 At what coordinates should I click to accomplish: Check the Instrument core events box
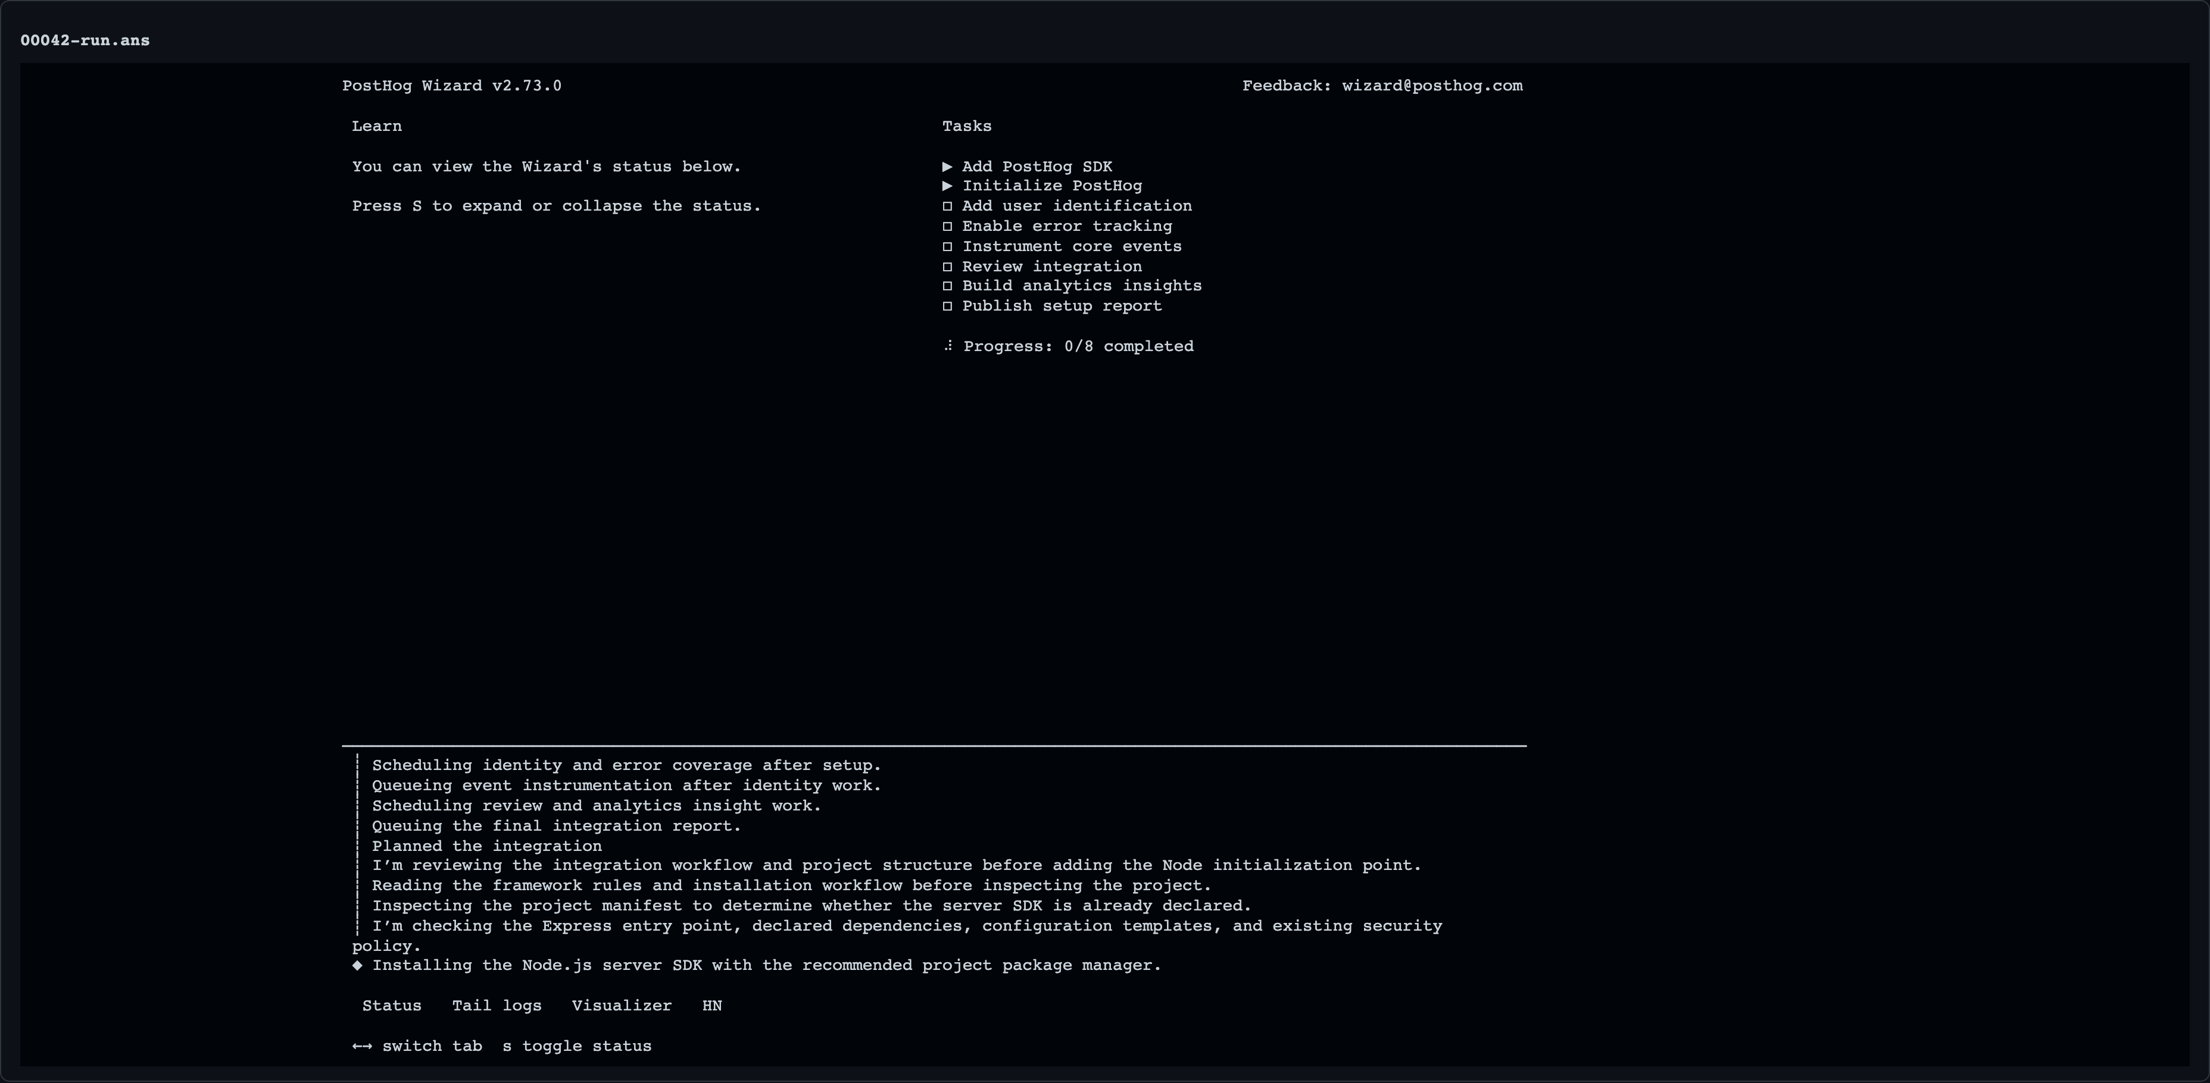(947, 246)
